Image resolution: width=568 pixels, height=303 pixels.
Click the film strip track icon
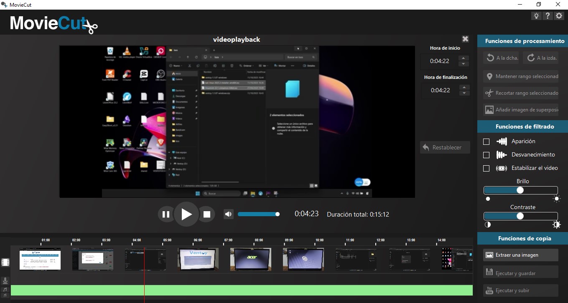click(5, 262)
